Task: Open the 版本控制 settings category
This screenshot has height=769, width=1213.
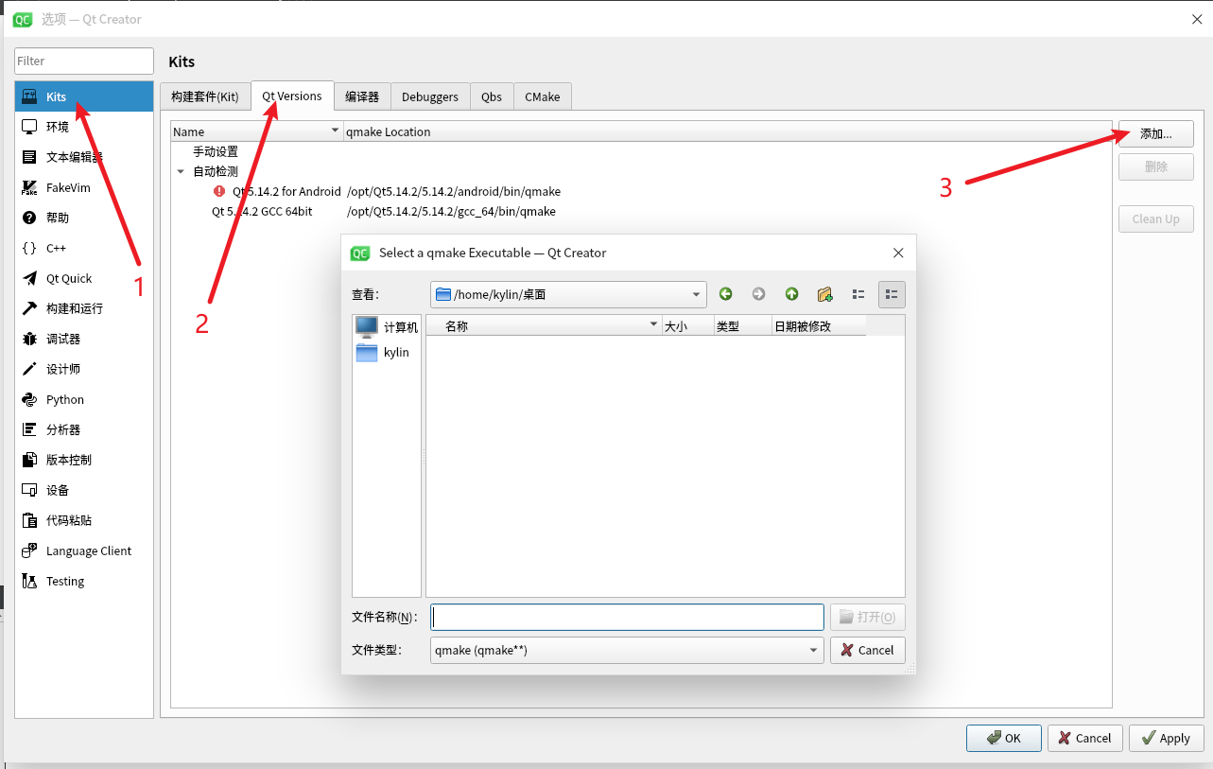Action: (x=84, y=460)
